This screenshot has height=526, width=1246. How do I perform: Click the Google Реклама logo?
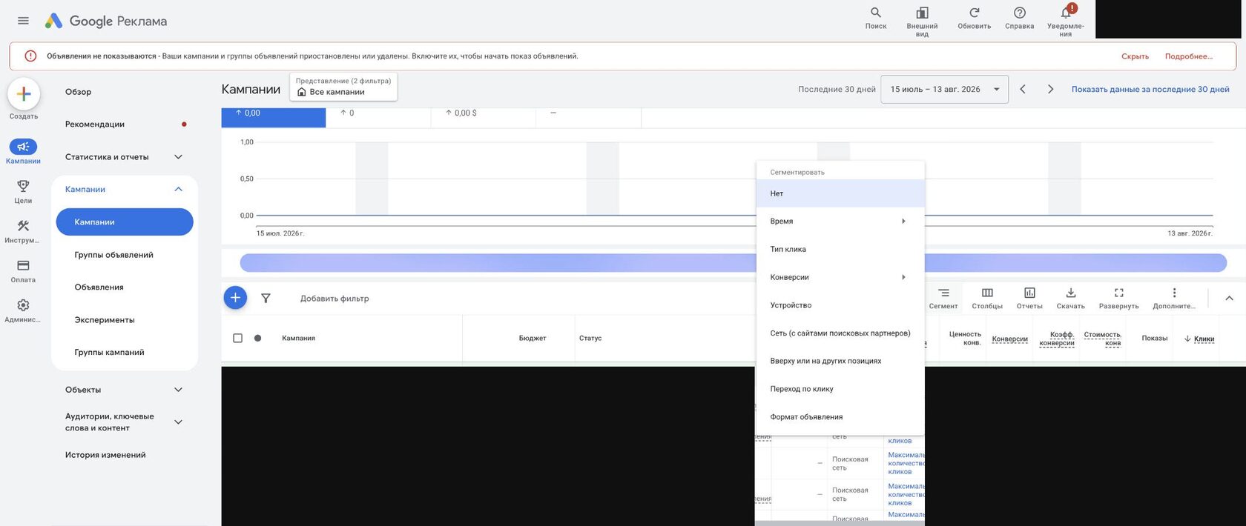[x=105, y=21]
